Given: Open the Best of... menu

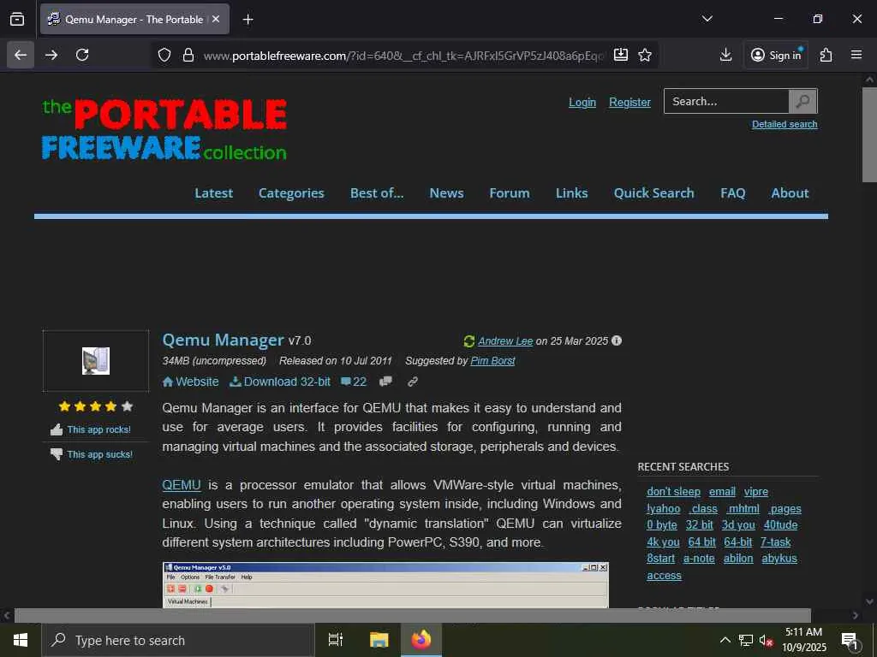Looking at the screenshot, I should click(377, 192).
